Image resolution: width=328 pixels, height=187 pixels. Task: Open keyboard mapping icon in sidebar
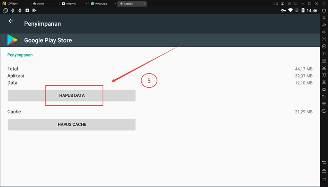324,18
